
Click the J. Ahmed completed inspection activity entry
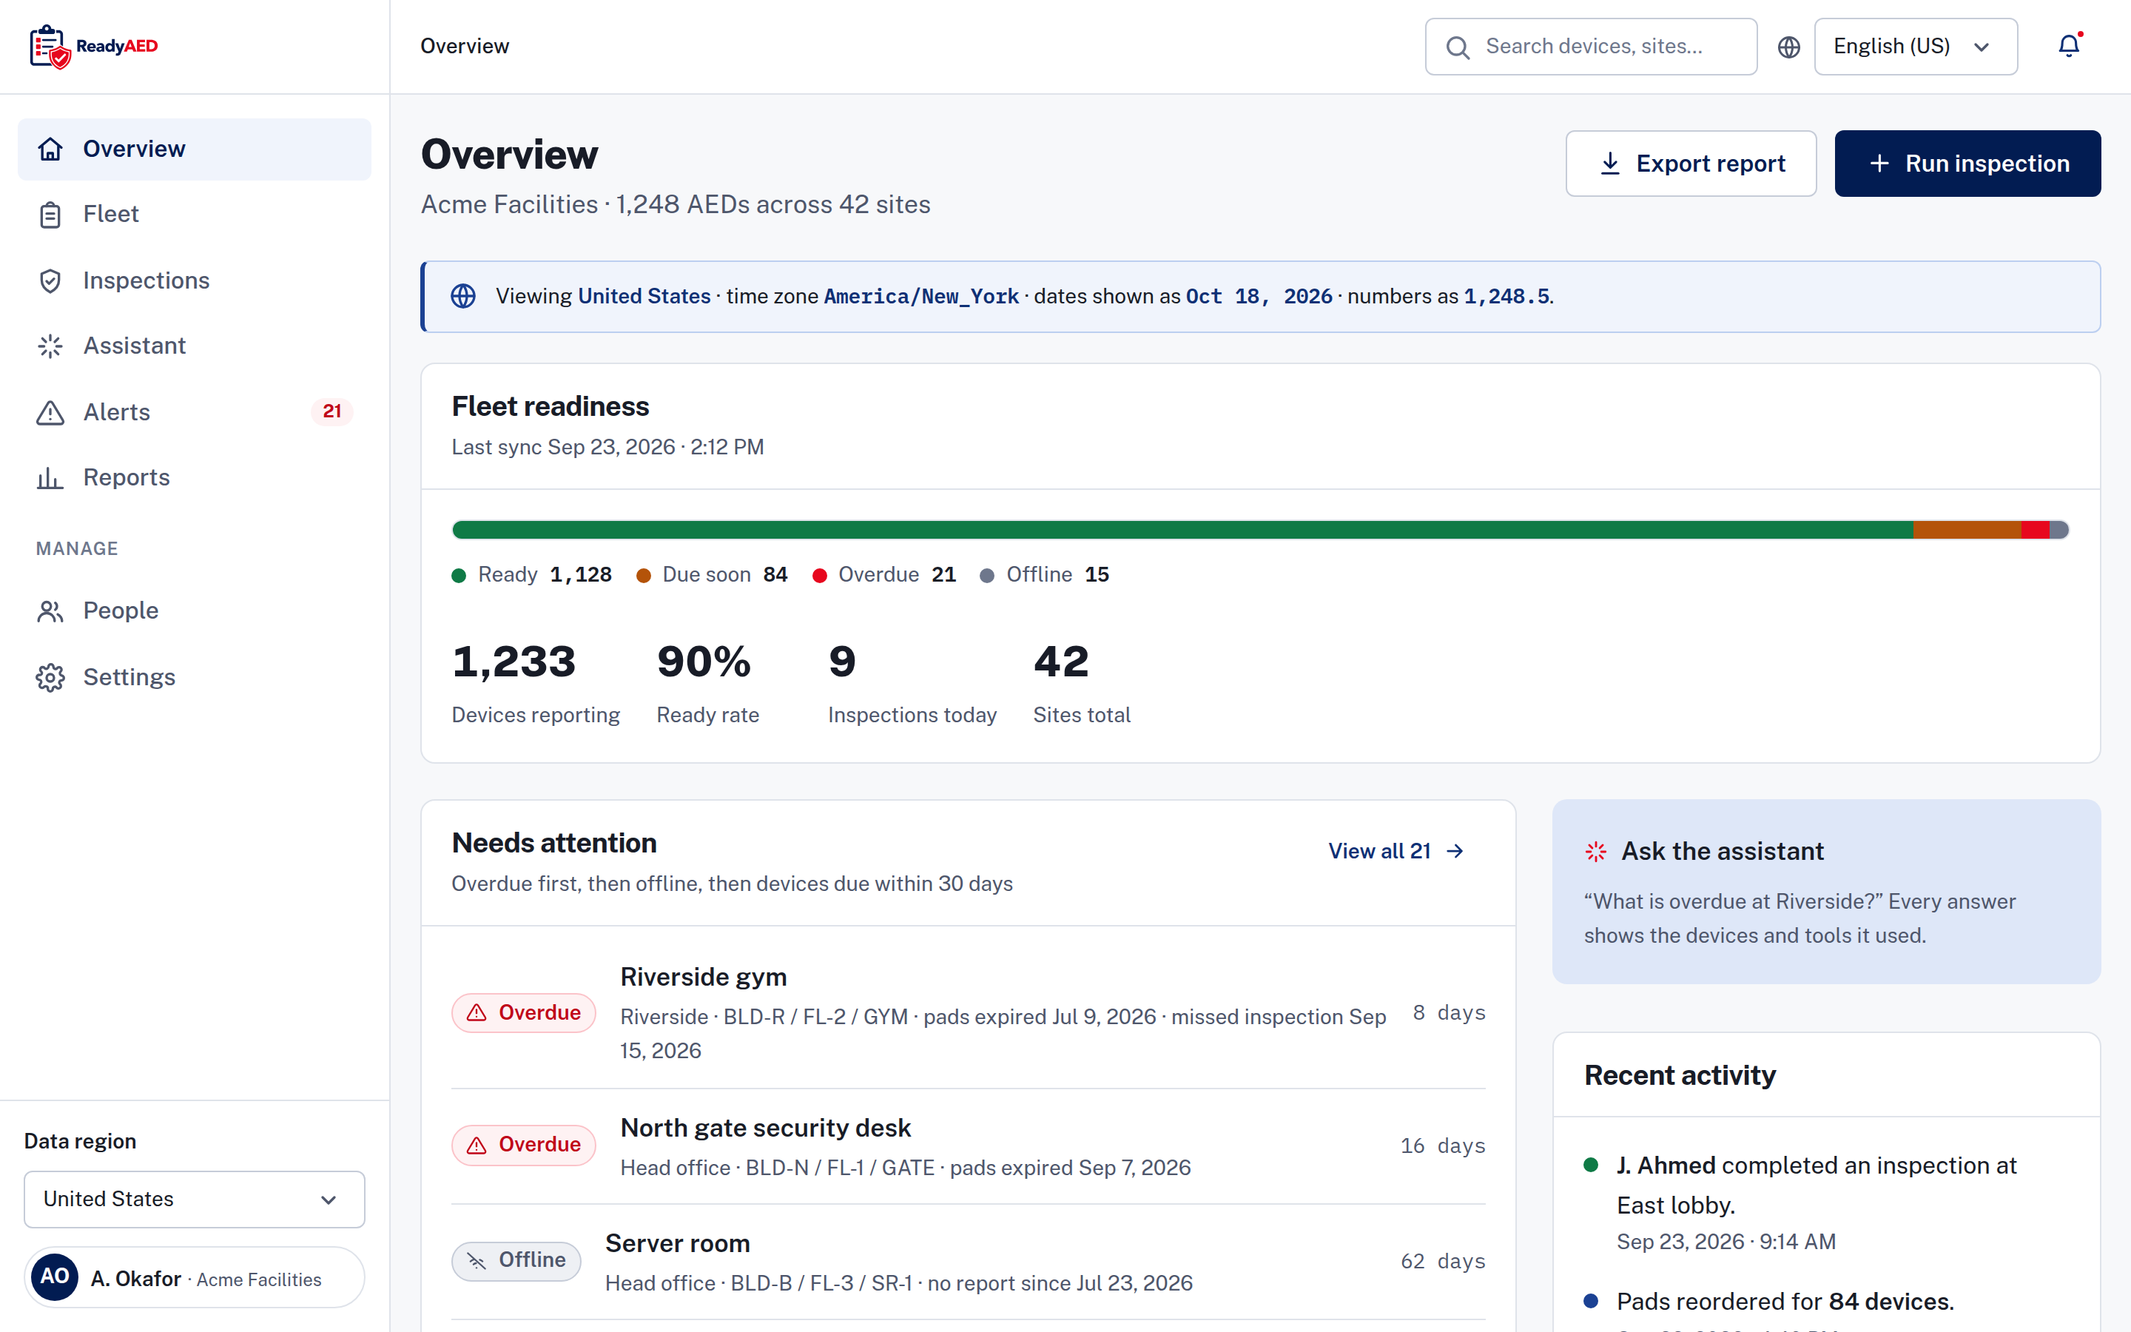(x=1826, y=1202)
